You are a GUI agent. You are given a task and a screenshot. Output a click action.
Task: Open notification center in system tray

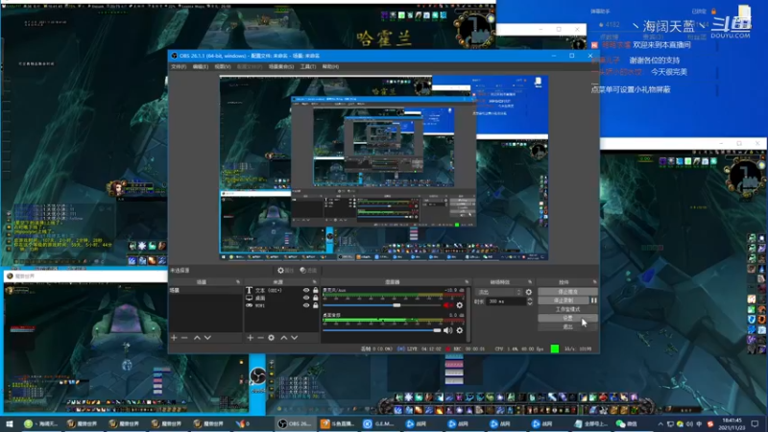pos(755,423)
